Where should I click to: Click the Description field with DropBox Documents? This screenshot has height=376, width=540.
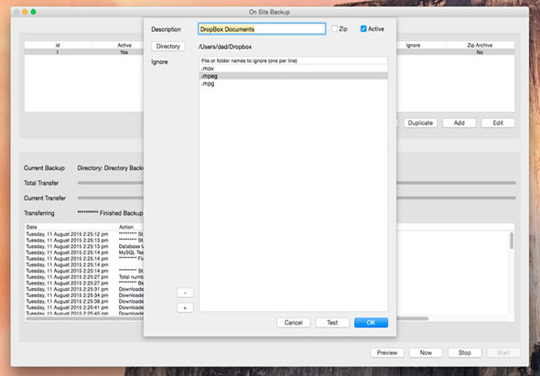point(262,29)
